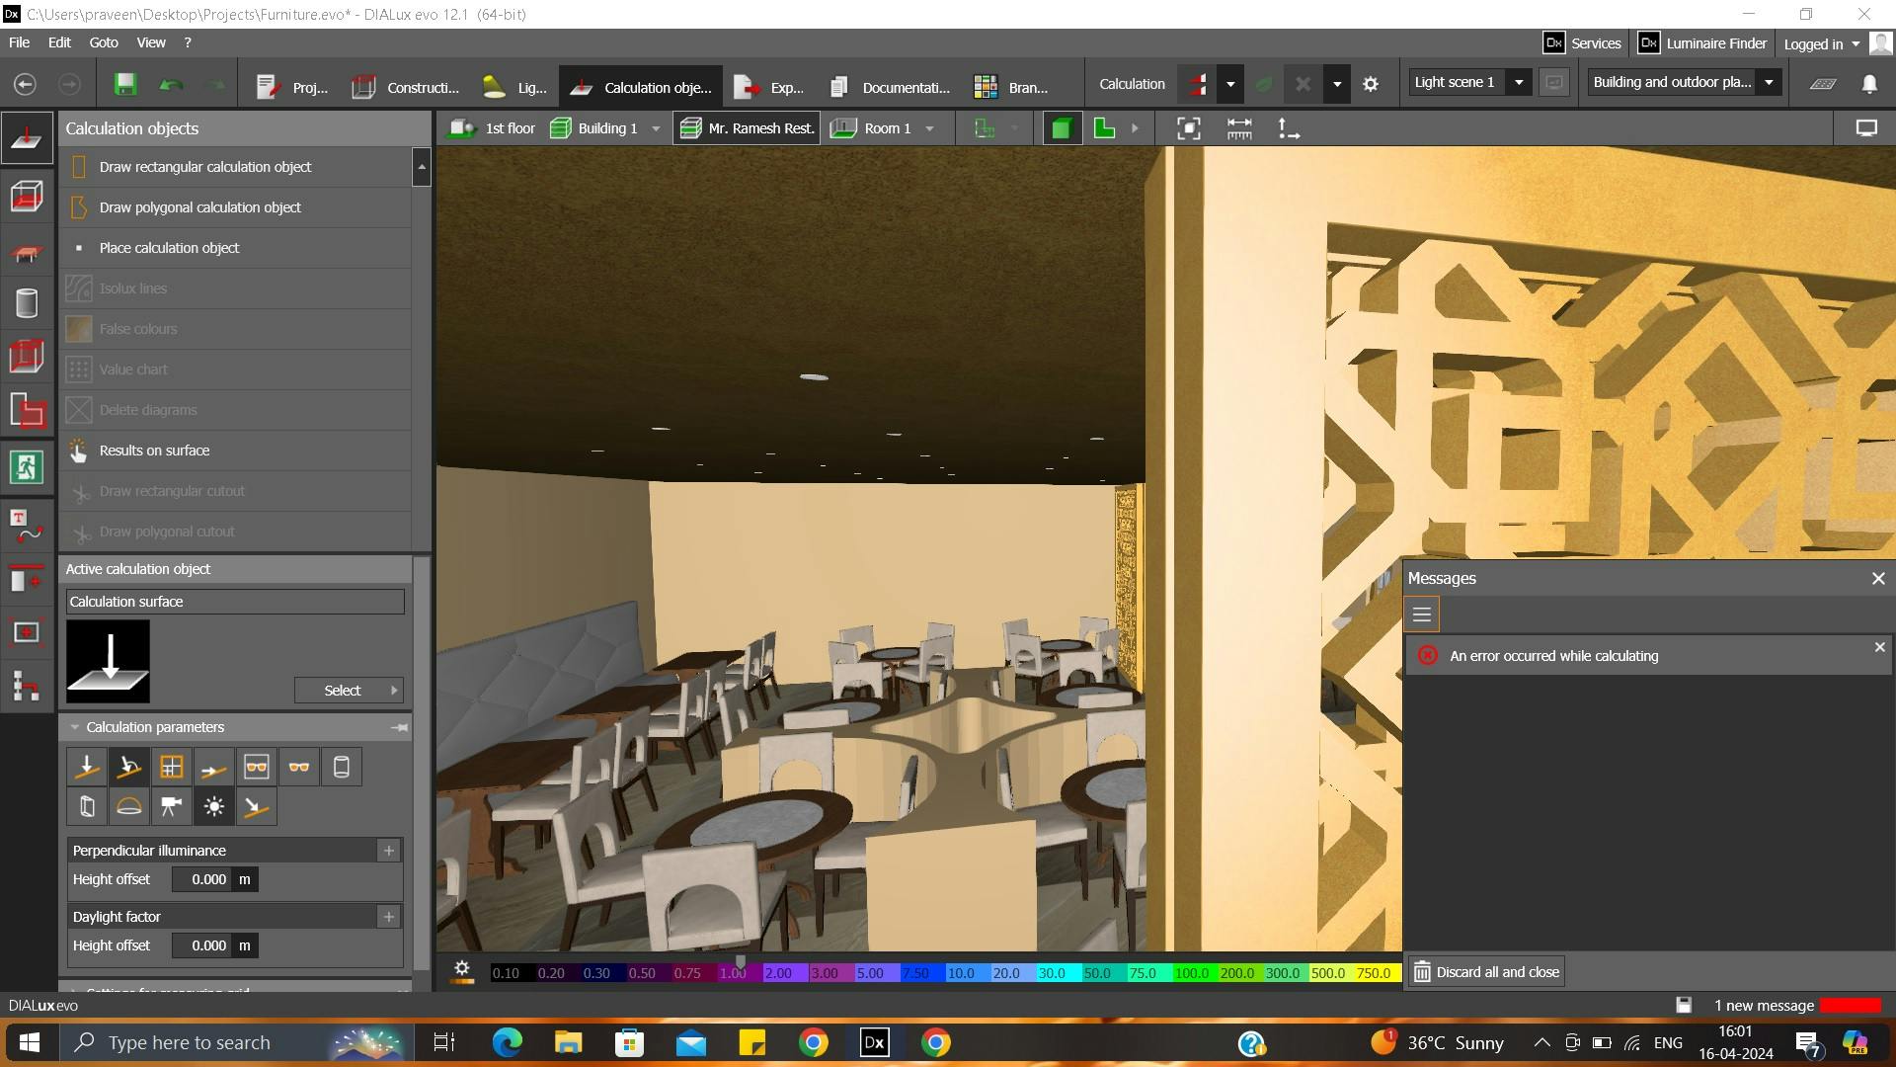Open the Edit menu
This screenshot has width=1896, height=1067.
(x=59, y=42)
